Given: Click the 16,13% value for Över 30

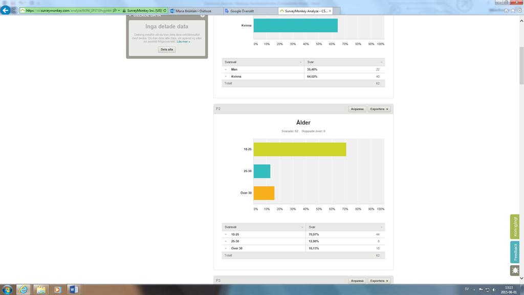Looking at the screenshot, I should (314, 248).
